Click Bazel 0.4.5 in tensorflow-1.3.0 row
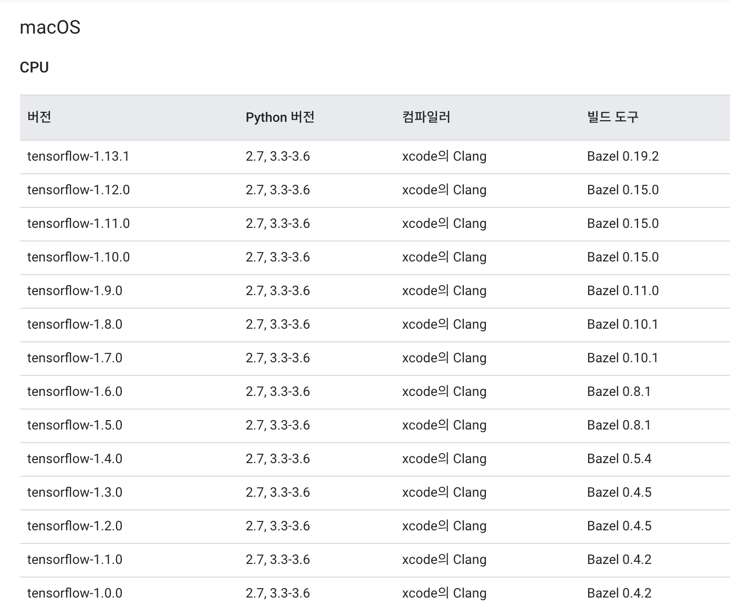This screenshot has width=730, height=607. point(619,493)
